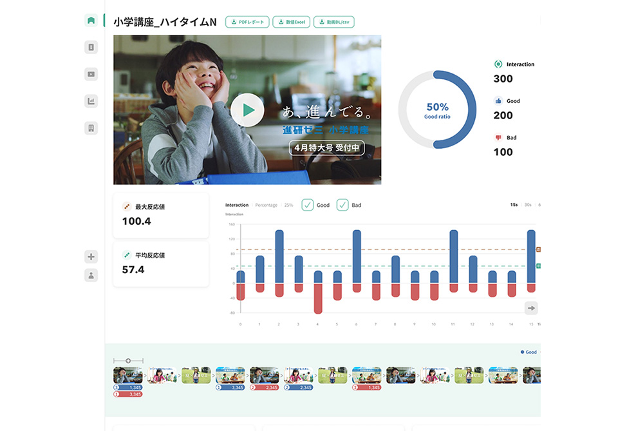Click the blue Good bar at second 11
The width and height of the screenshot is (618, 431).
[454, 256]
